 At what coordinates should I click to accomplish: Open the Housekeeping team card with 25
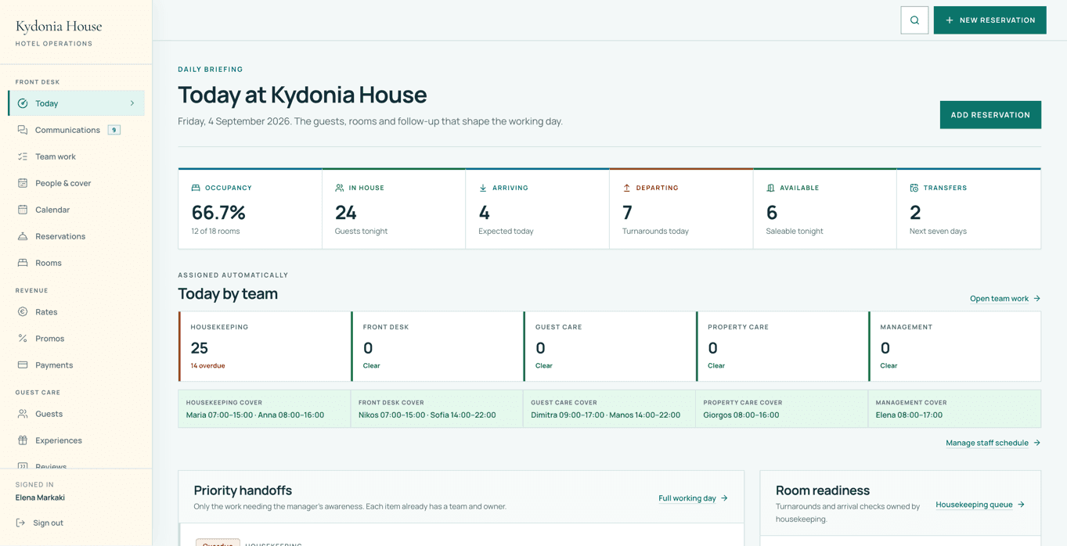[265, 347]
